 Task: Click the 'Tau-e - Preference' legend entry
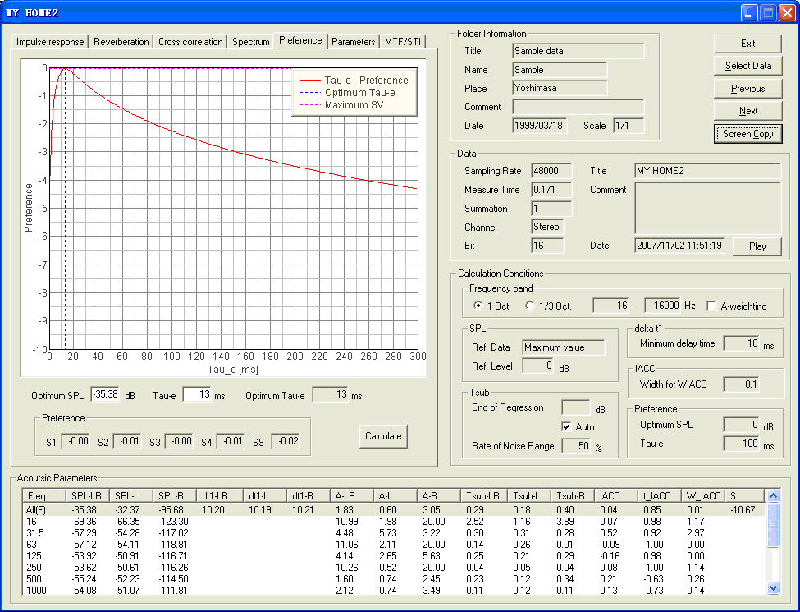(x=354, y=81)
